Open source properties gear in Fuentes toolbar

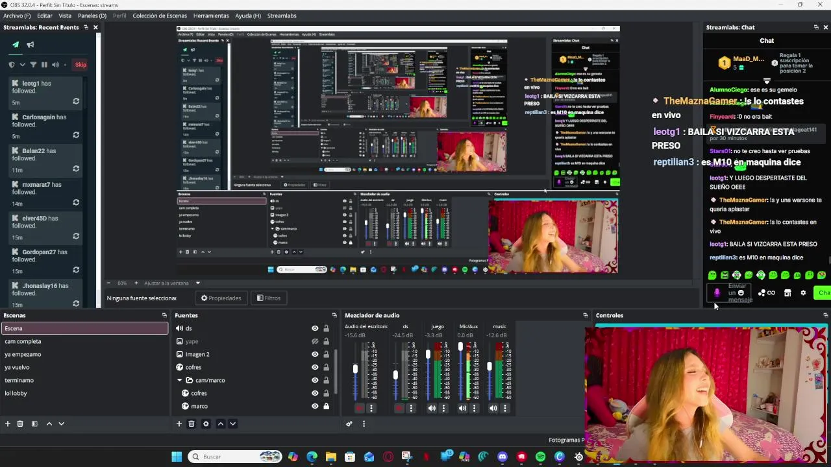click(206, 424)
